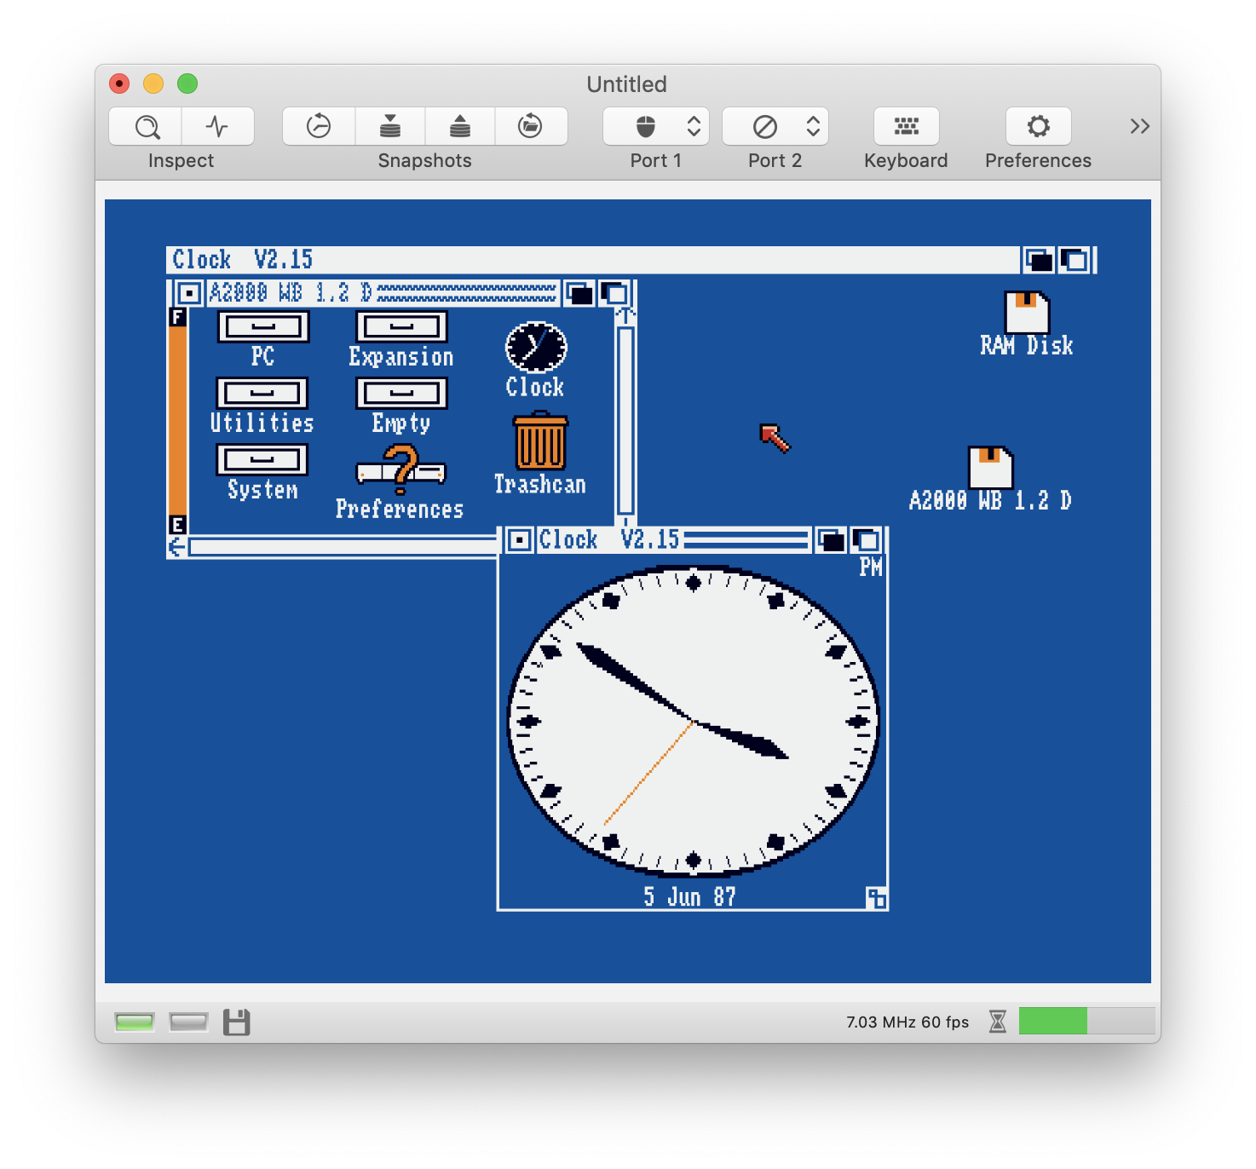Click the gray drive LED in status bar
1256x1169 pixels.
[x=188, y=1022]
